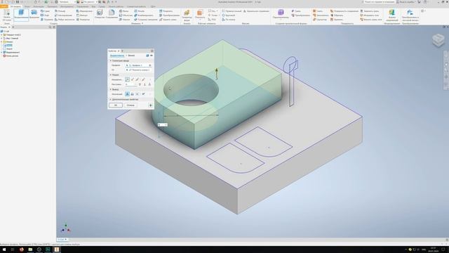This screenshot has width=449, height=253.
Task: Select the Stitch (Сшить) surface tool
Action: tap(318, 11)
